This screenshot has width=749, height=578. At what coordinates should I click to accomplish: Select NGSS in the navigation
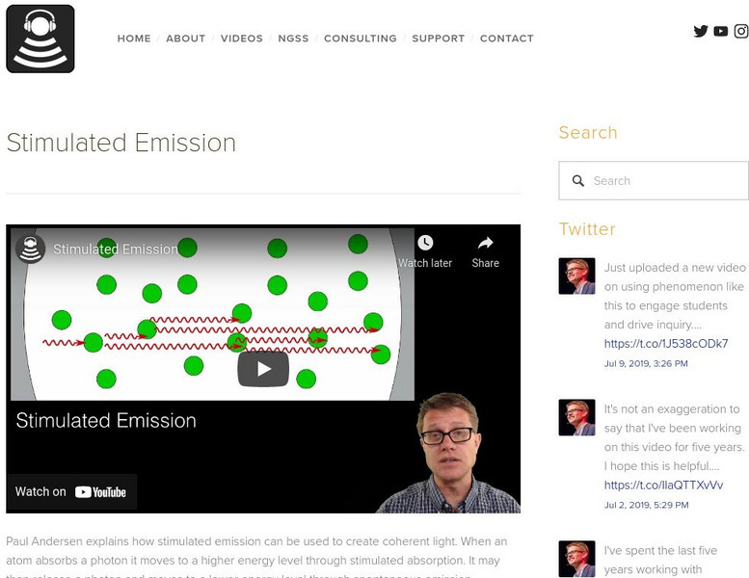[x=293, y=39]
